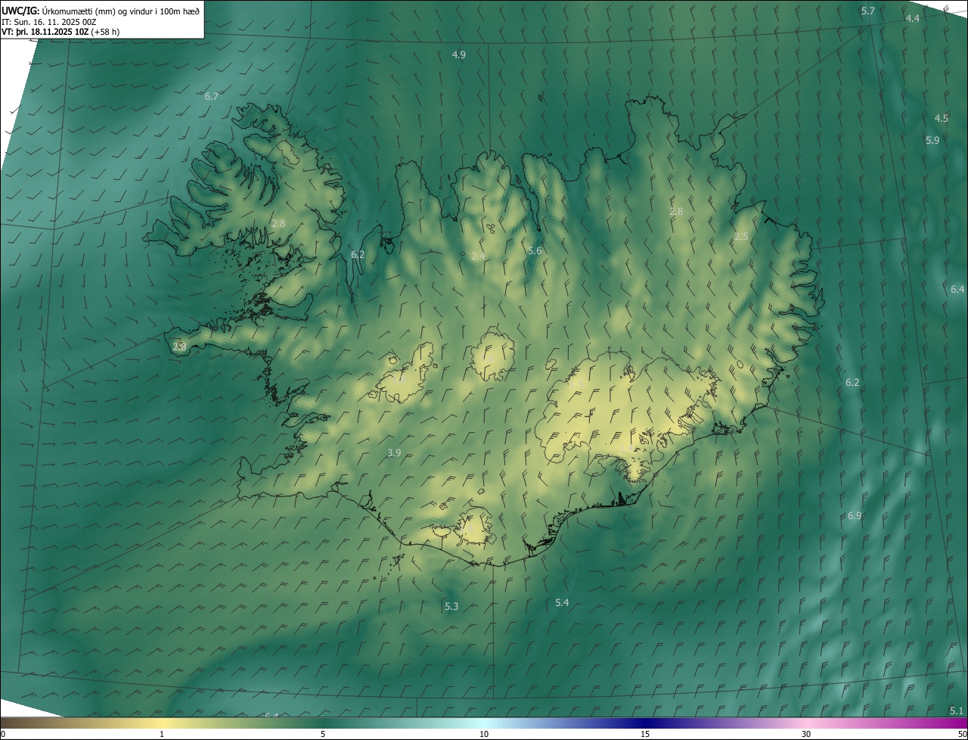Click the 15 tick on color legend
Image resolution: width=968 pixels, height=740 pixels.
[x=645, y=734]
